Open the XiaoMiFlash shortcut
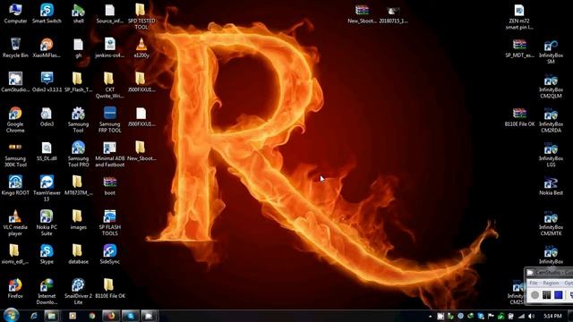This screenshot has width=573, height=322. coord(47,47)
